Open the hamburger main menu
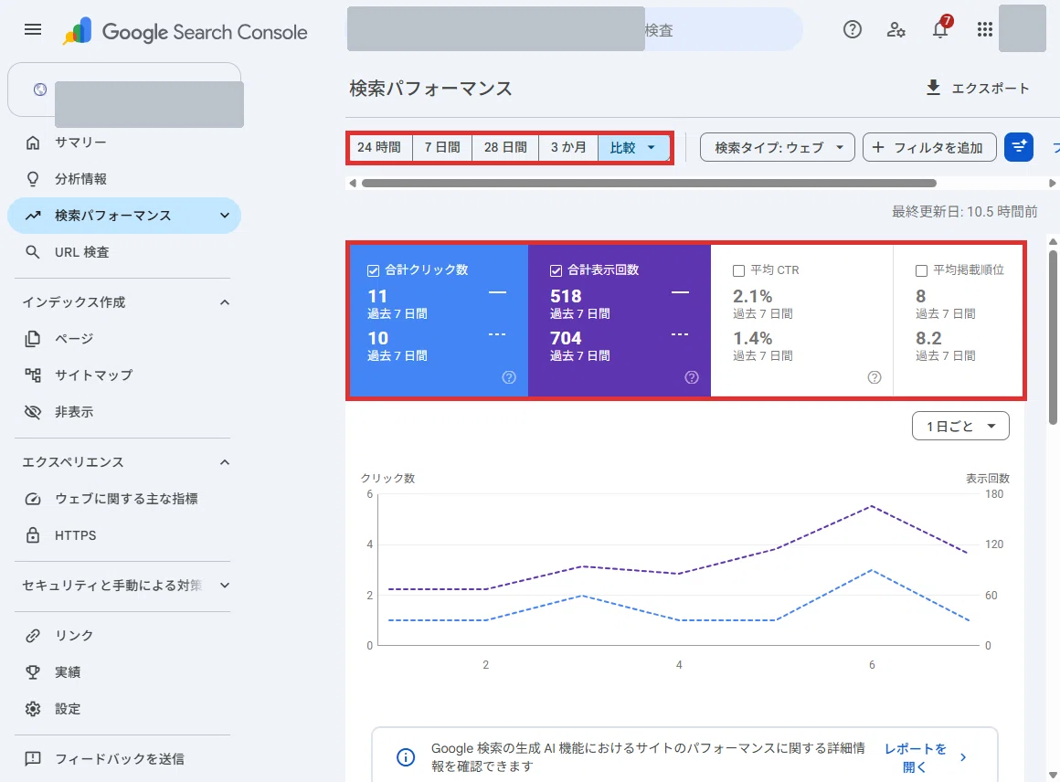This screenshot has height=782, width=1060. [x=33, y=30]
